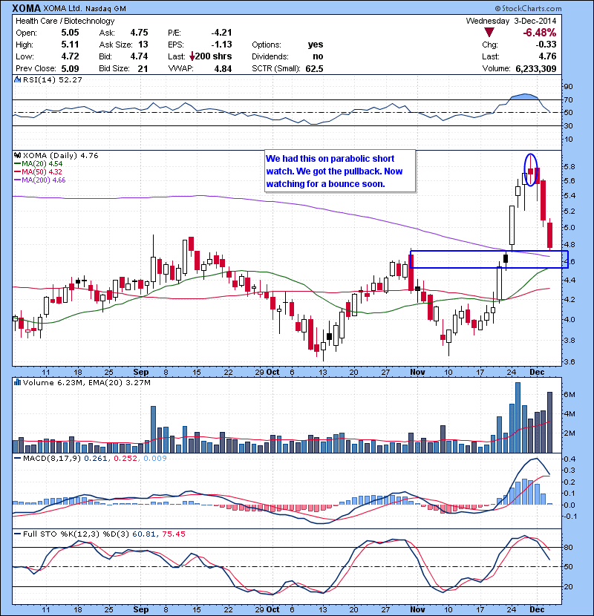Click the Bid price 4.74
The height and width of the screenshot is (616, 594).
coord(139,56)
